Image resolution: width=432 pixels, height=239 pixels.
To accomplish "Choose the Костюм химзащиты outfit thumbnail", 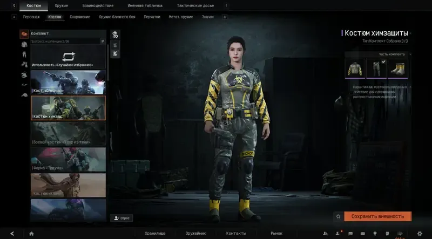I will coord(68,108).
